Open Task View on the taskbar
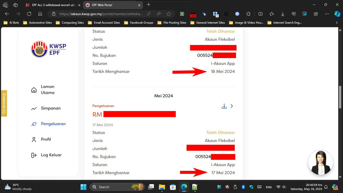 click(151, 187)
